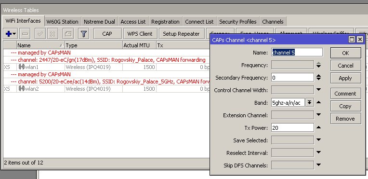Switch to the Connect List tab
This screenshot has width=368, height=179.
(199, 22)
